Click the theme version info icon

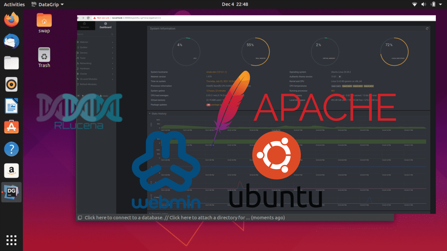[340, 77]
